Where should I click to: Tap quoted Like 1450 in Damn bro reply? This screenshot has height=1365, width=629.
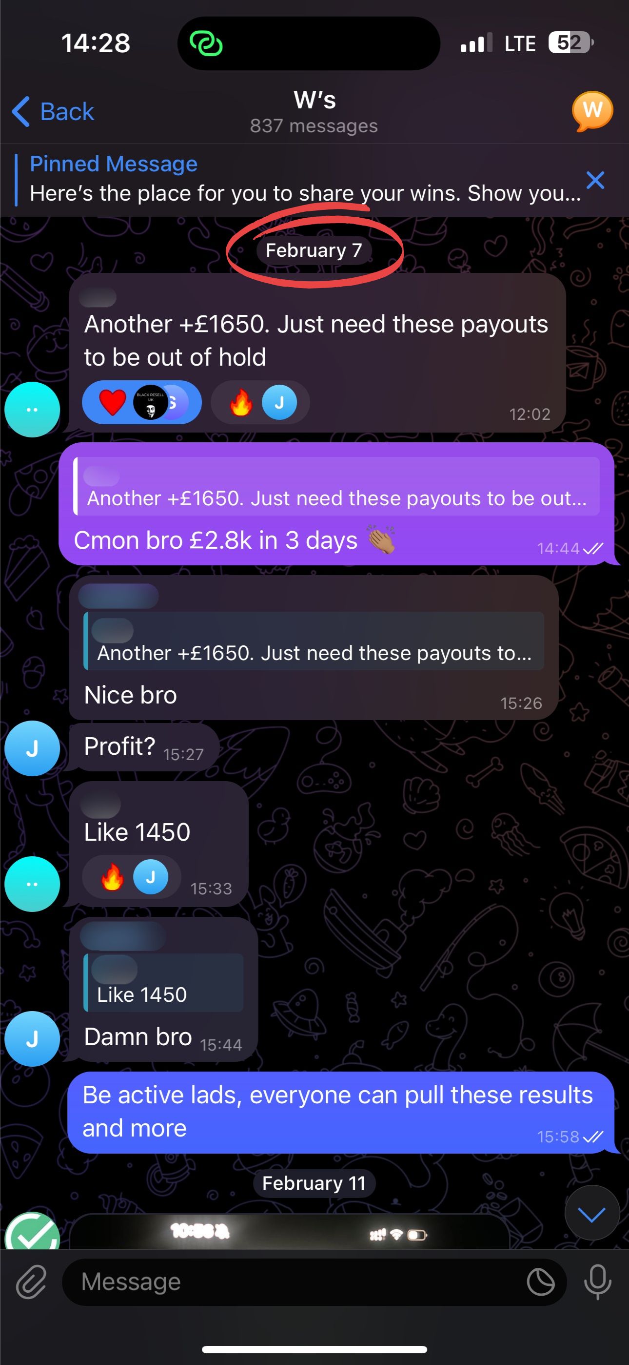click(x=164, y=982)
